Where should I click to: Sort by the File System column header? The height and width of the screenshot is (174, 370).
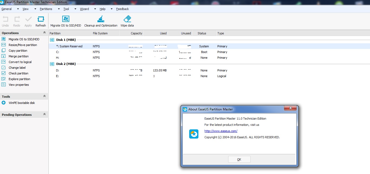coord(105,33)
